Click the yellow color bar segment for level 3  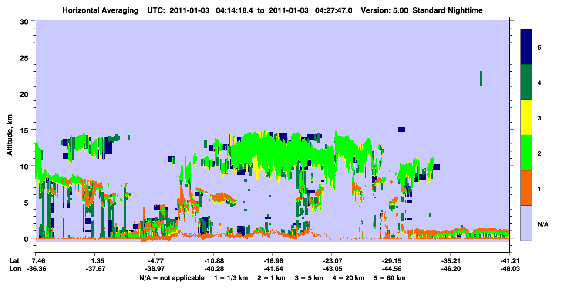pos(526,117)
